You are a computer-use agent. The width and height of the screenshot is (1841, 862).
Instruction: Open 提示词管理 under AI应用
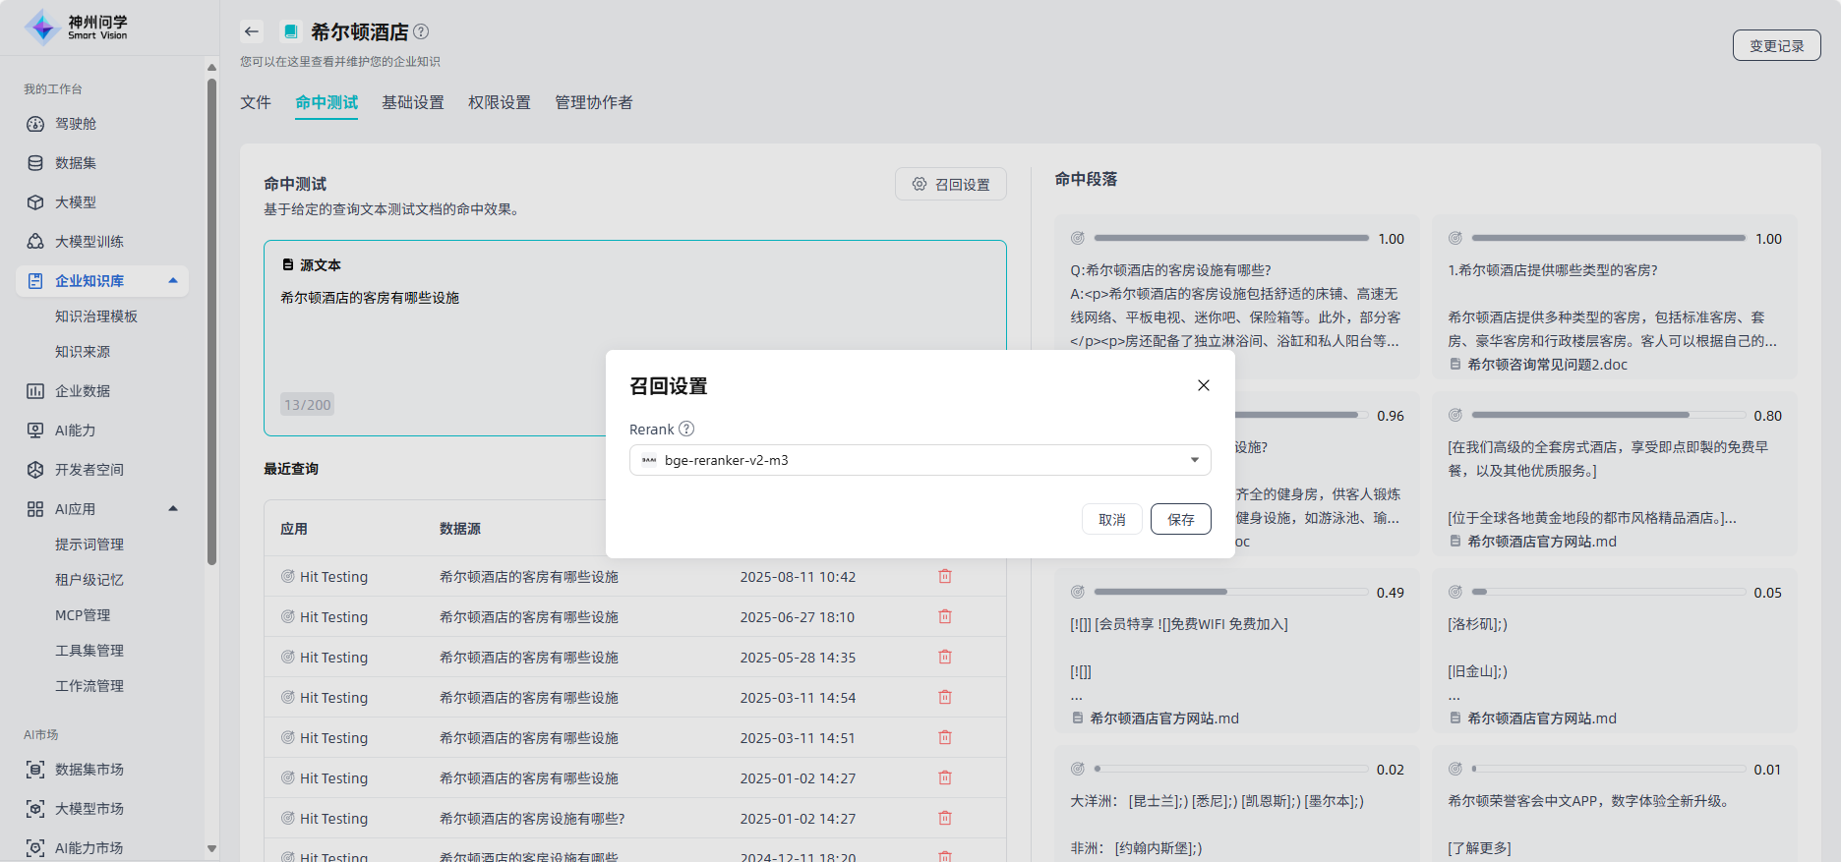tap(89, 545)
